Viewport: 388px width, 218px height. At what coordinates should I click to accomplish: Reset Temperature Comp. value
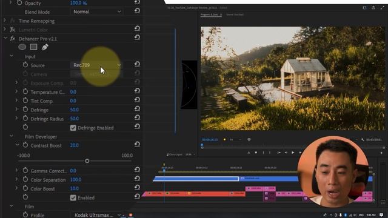tap(137, 91)
